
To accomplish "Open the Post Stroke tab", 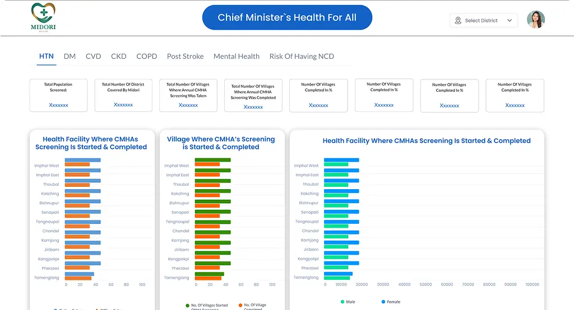I will pos(185,57).
